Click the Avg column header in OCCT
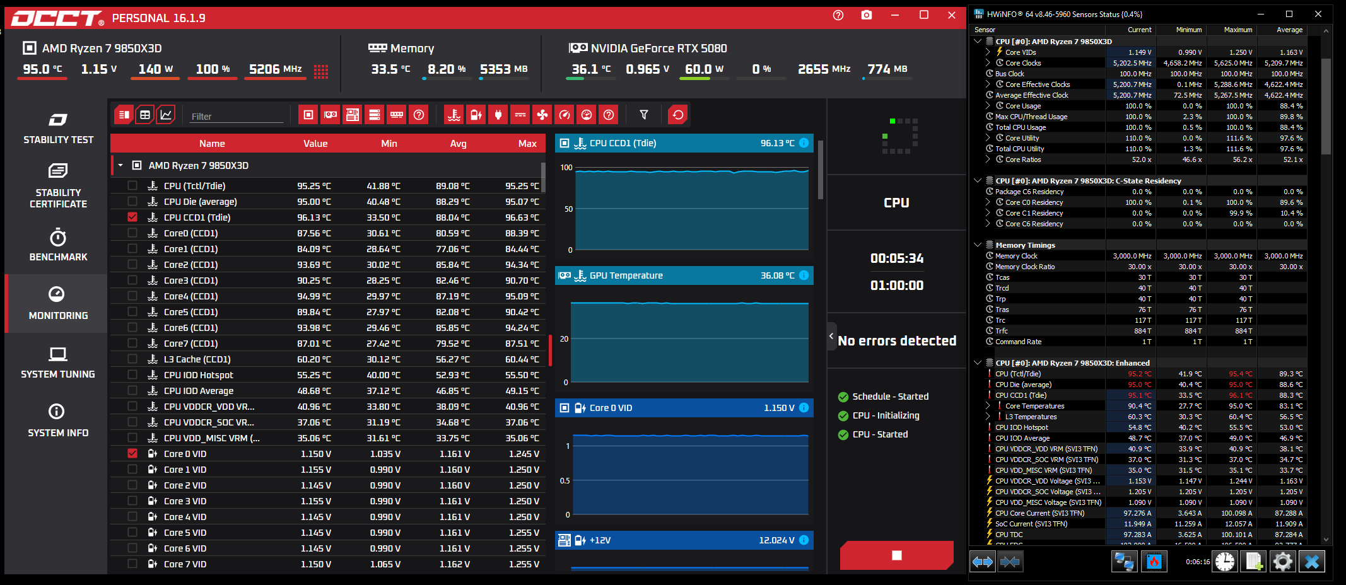Viewport: 1346px width, 585px height. coord(459,144)
